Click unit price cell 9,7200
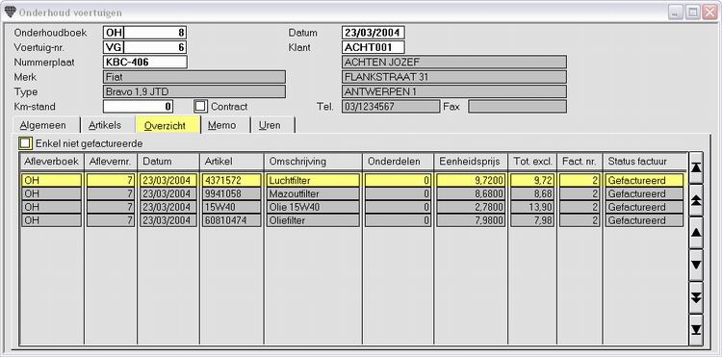Screen dimensions: 722x357 click(471, 180)
